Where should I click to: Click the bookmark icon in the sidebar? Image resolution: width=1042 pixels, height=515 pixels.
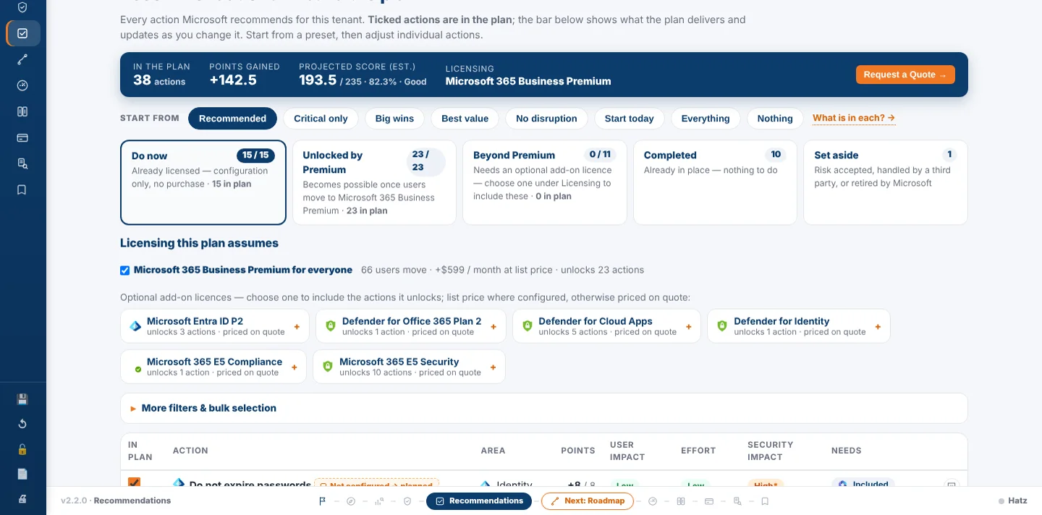tap(22, 190)
